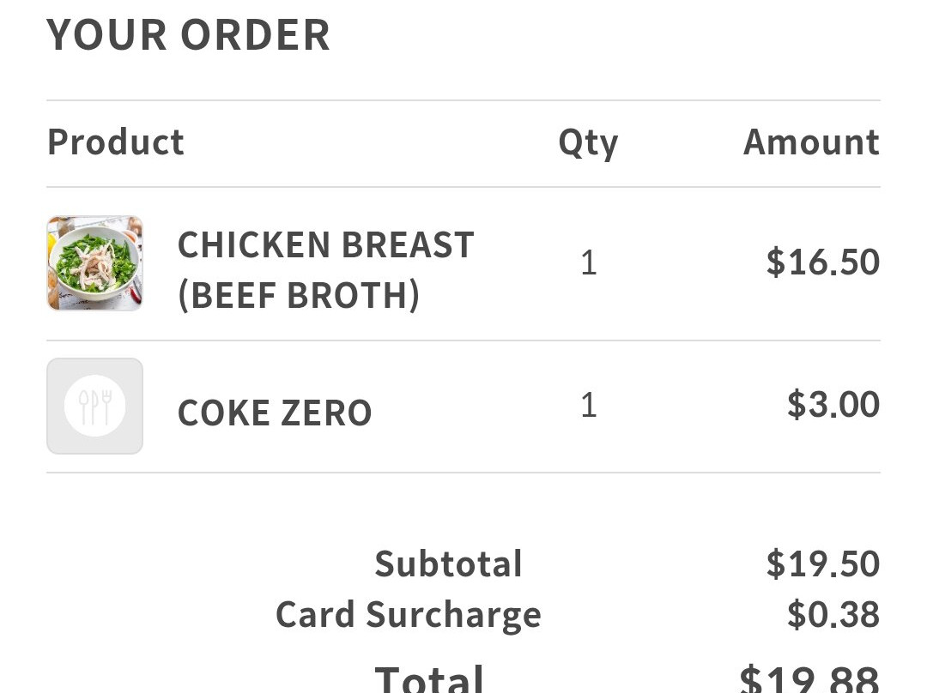The height and width of the screenshot is (693, 927).
Task: Select the quantity of Chicken Breast
Action: pyautogui.click(x=588, y=262)
